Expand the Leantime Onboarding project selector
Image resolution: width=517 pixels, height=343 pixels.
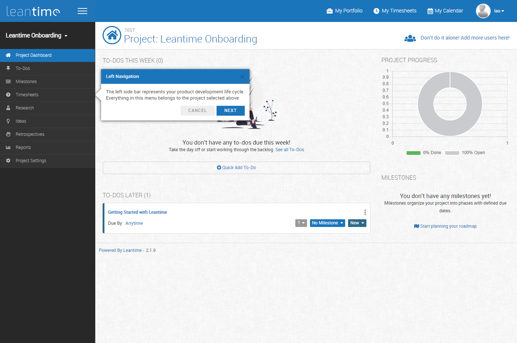point(37,36)
